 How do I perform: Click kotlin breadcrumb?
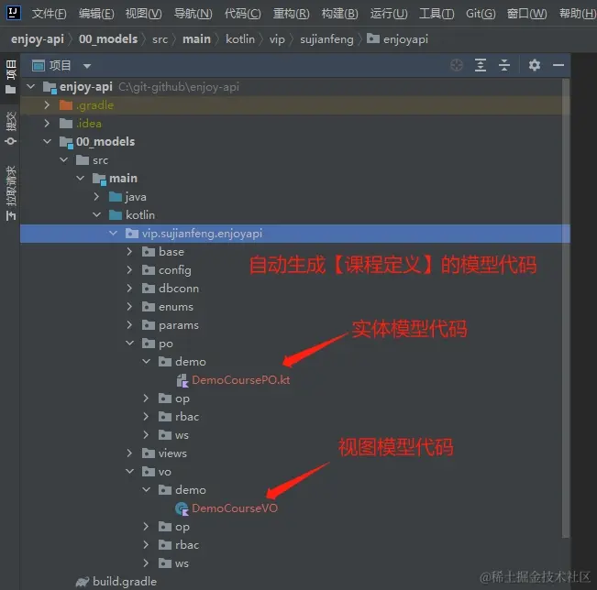tap(240, 39)
